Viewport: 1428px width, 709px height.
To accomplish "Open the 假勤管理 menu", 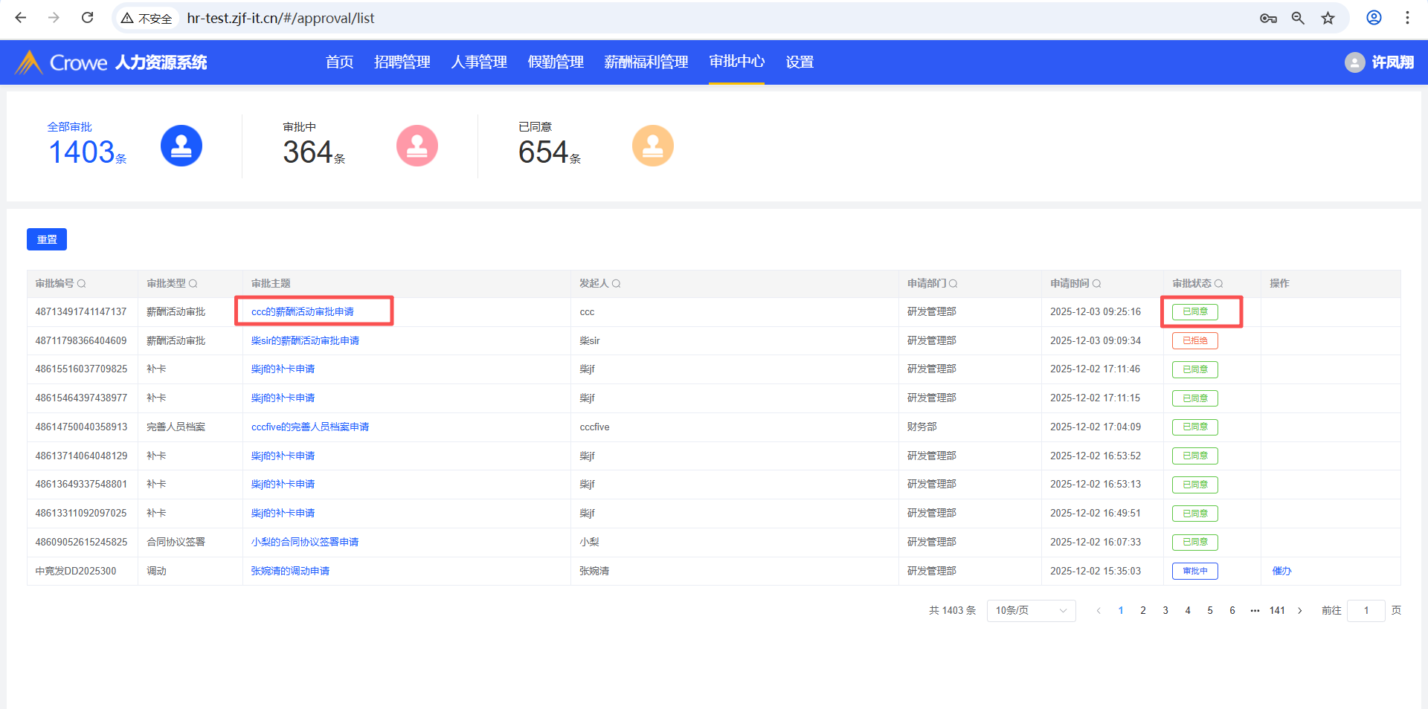I will click(x=556, y=62).
